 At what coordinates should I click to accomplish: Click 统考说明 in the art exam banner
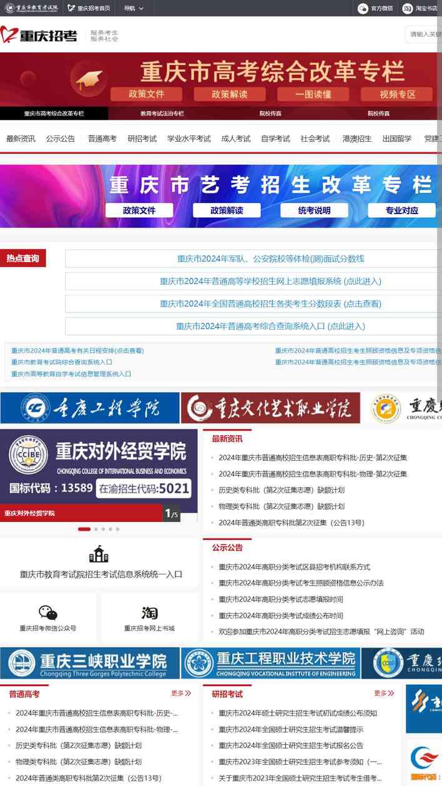[x=314, y=210]
